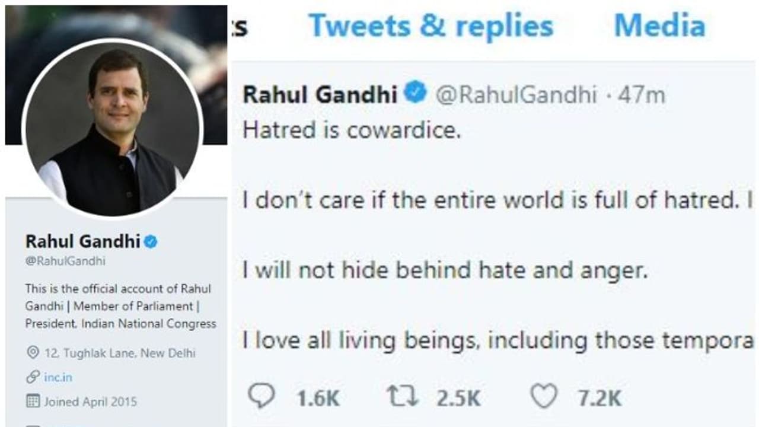Image resolution: width=759 pixels, height=427 pixels.
Task: Click the calendar joined icon
Action: click(33, 401)
